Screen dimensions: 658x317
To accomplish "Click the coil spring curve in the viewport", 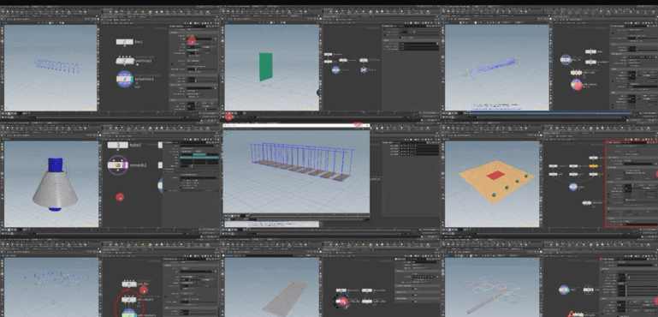I will (x=56, y=66).
